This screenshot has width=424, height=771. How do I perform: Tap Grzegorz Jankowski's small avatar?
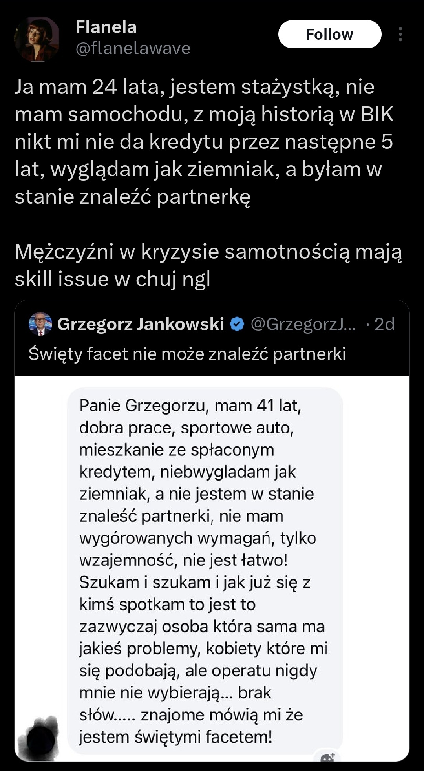[40, 324]
